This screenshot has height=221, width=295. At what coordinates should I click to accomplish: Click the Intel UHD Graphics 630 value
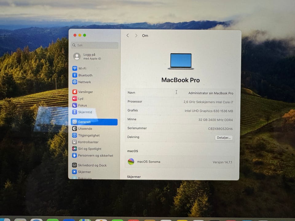coord(209,111)
